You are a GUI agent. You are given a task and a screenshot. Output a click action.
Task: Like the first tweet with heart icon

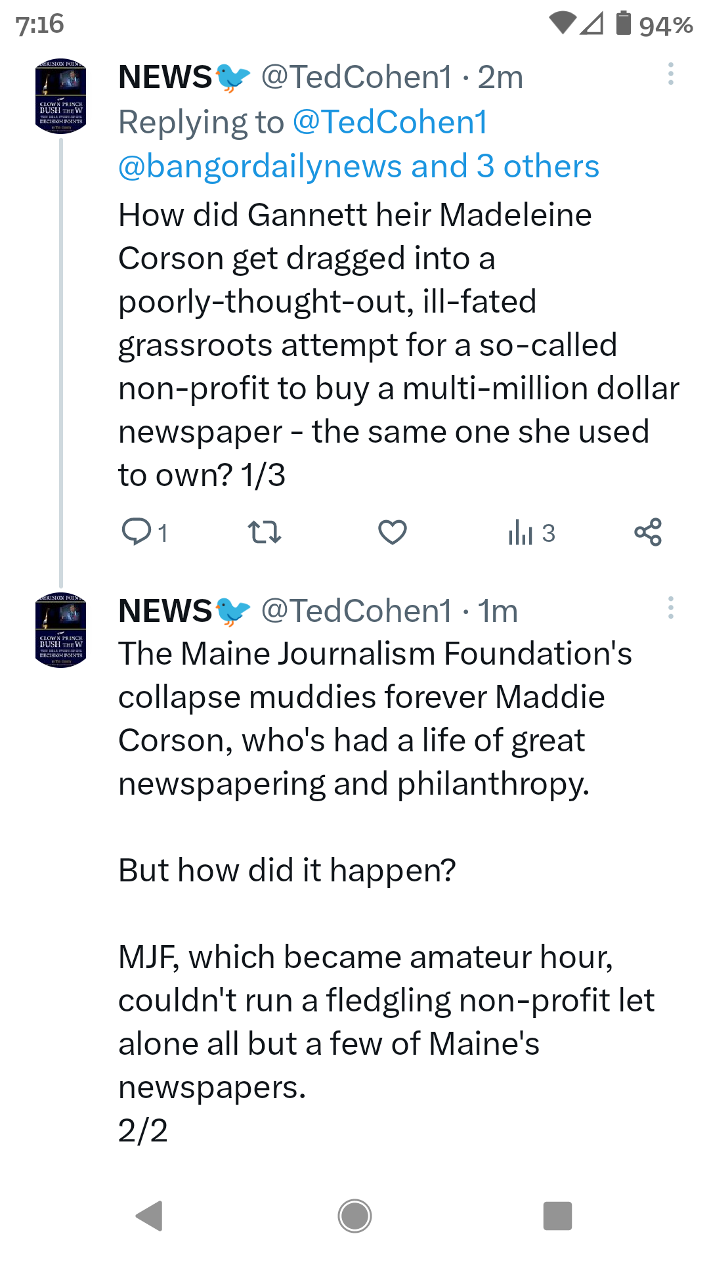point(393,532)
